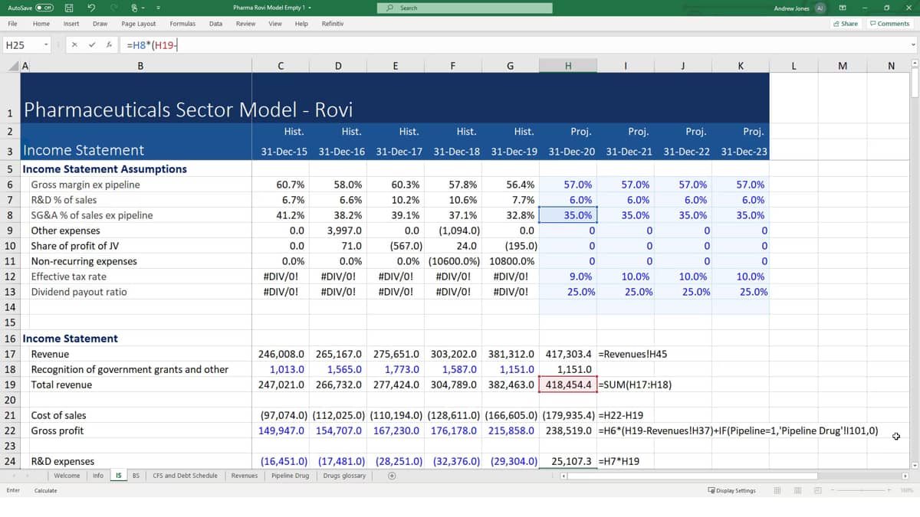The height and width of the screenshot is (517, 920).
Task: Open the Page Layout ribbon tab
Action: point(139,24)
